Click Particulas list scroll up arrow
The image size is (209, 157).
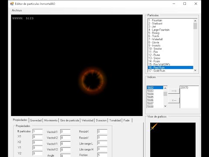pyautogui.click(x=195, y=21)
